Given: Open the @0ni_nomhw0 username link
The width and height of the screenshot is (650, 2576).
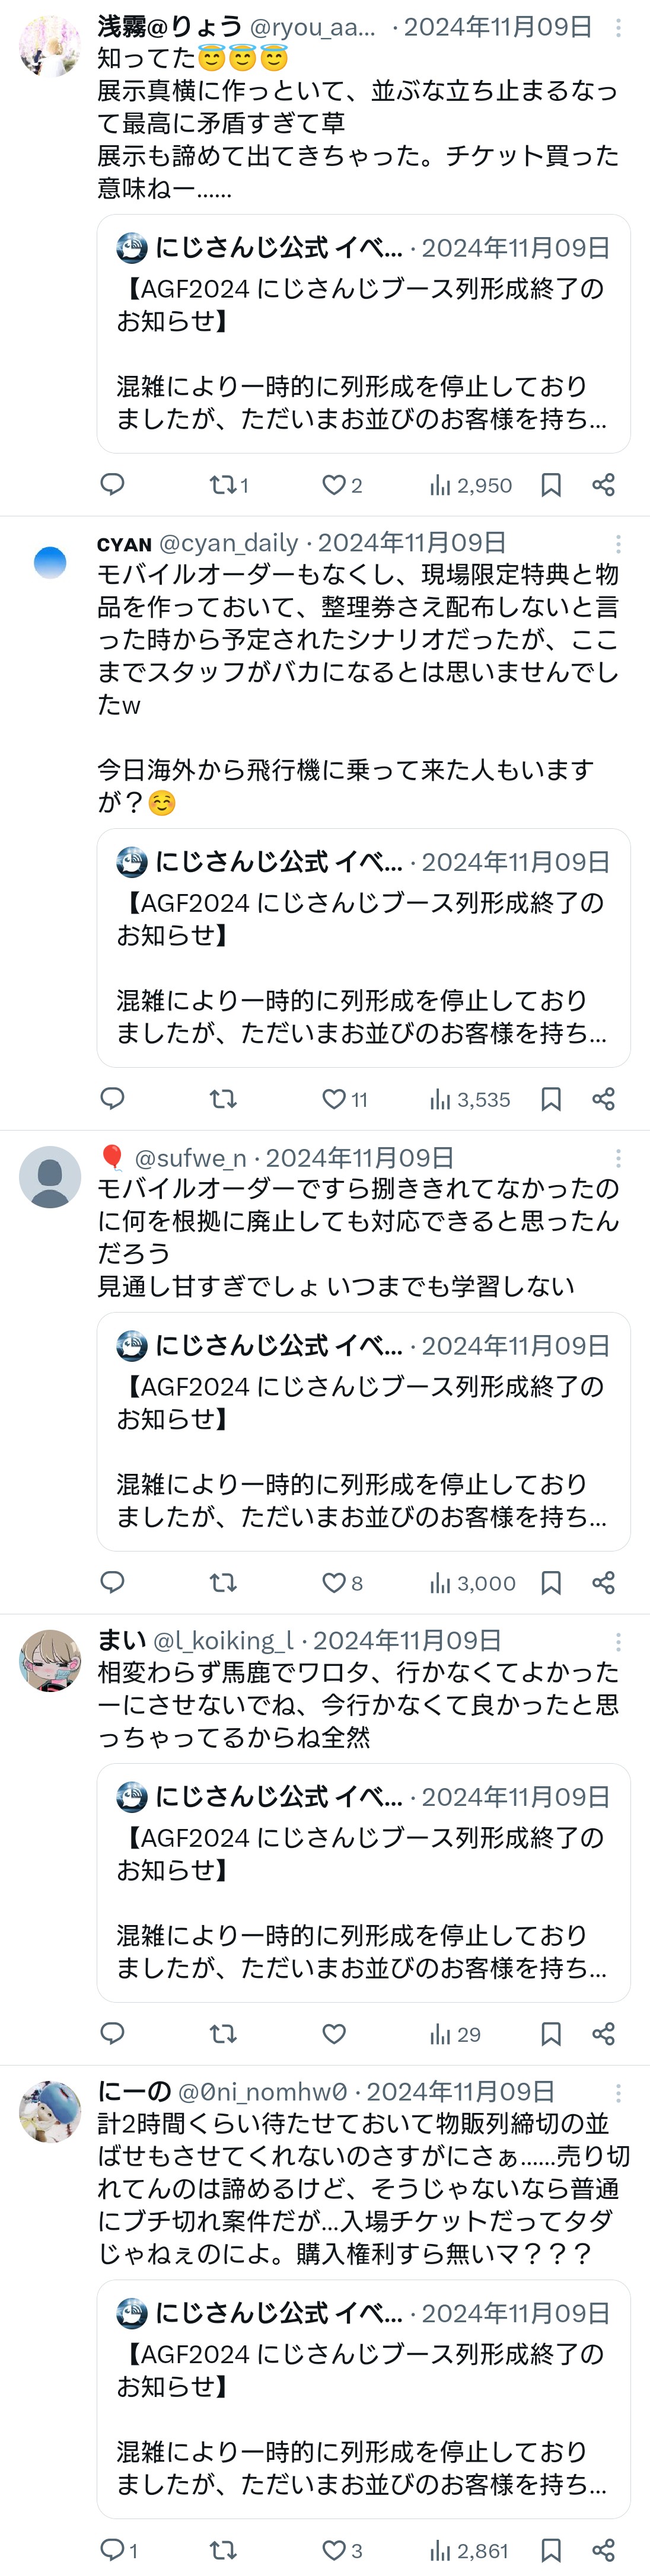Looking at the screenshot, I should [262, 2092].
